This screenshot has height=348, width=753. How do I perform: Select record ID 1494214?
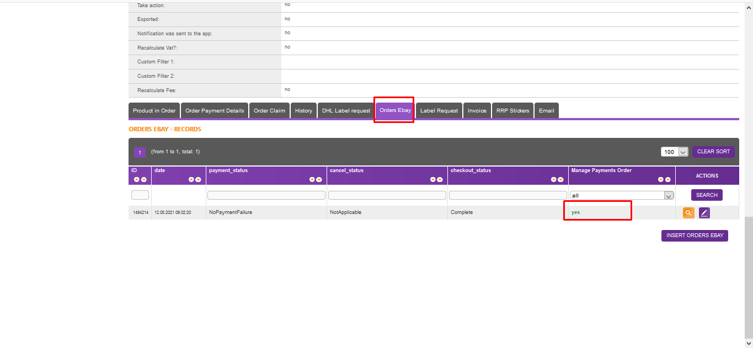[x=140, y=212]
